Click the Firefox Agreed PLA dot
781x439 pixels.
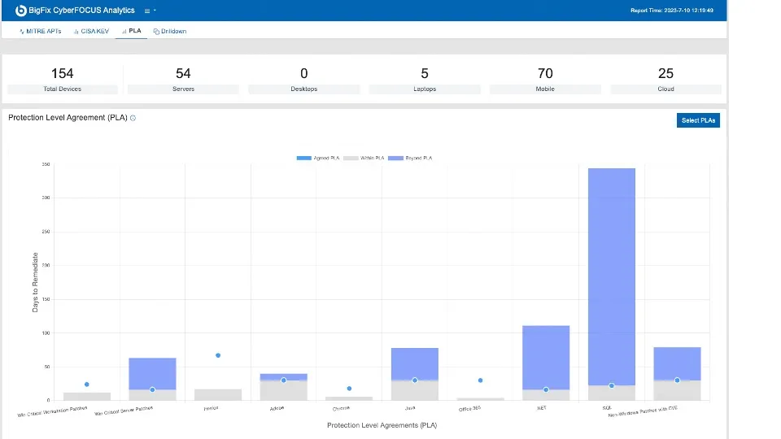click(218, 355)
